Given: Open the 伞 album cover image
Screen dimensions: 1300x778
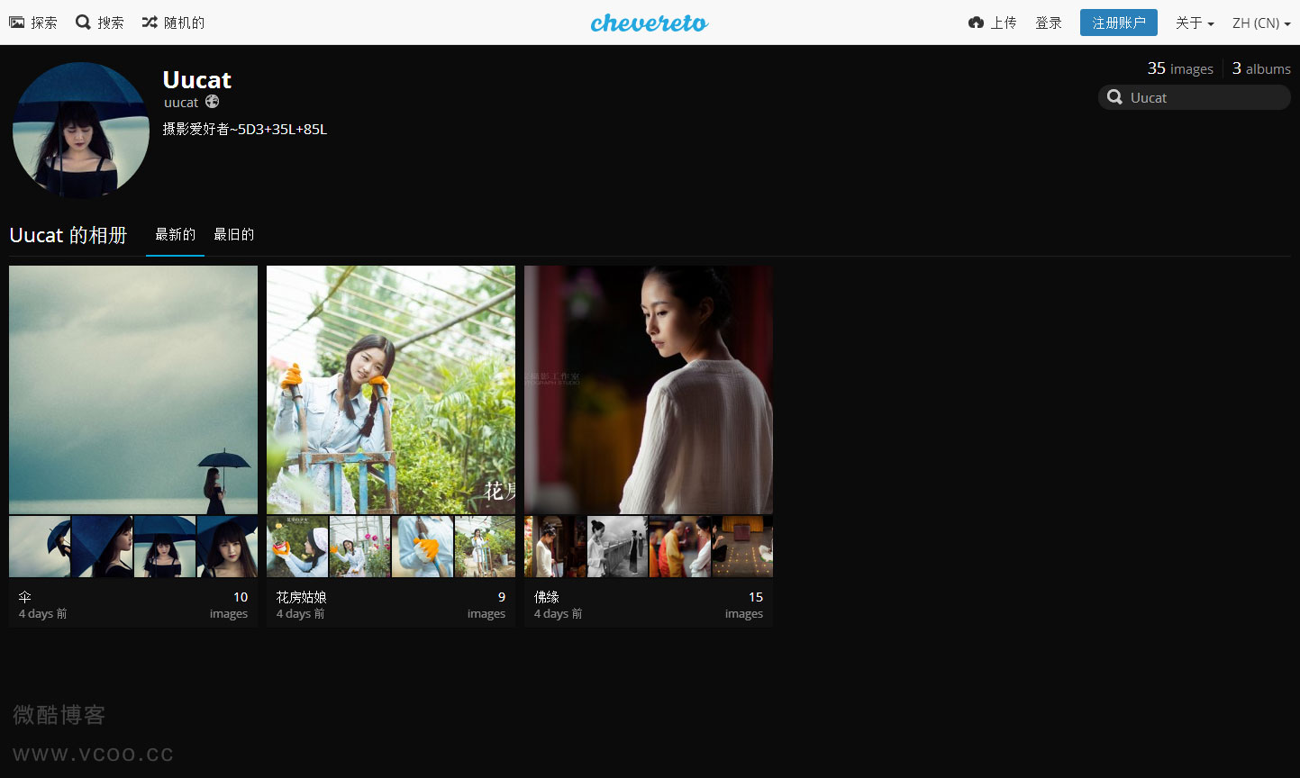Looking at the screenshot, I should point(133,389).
